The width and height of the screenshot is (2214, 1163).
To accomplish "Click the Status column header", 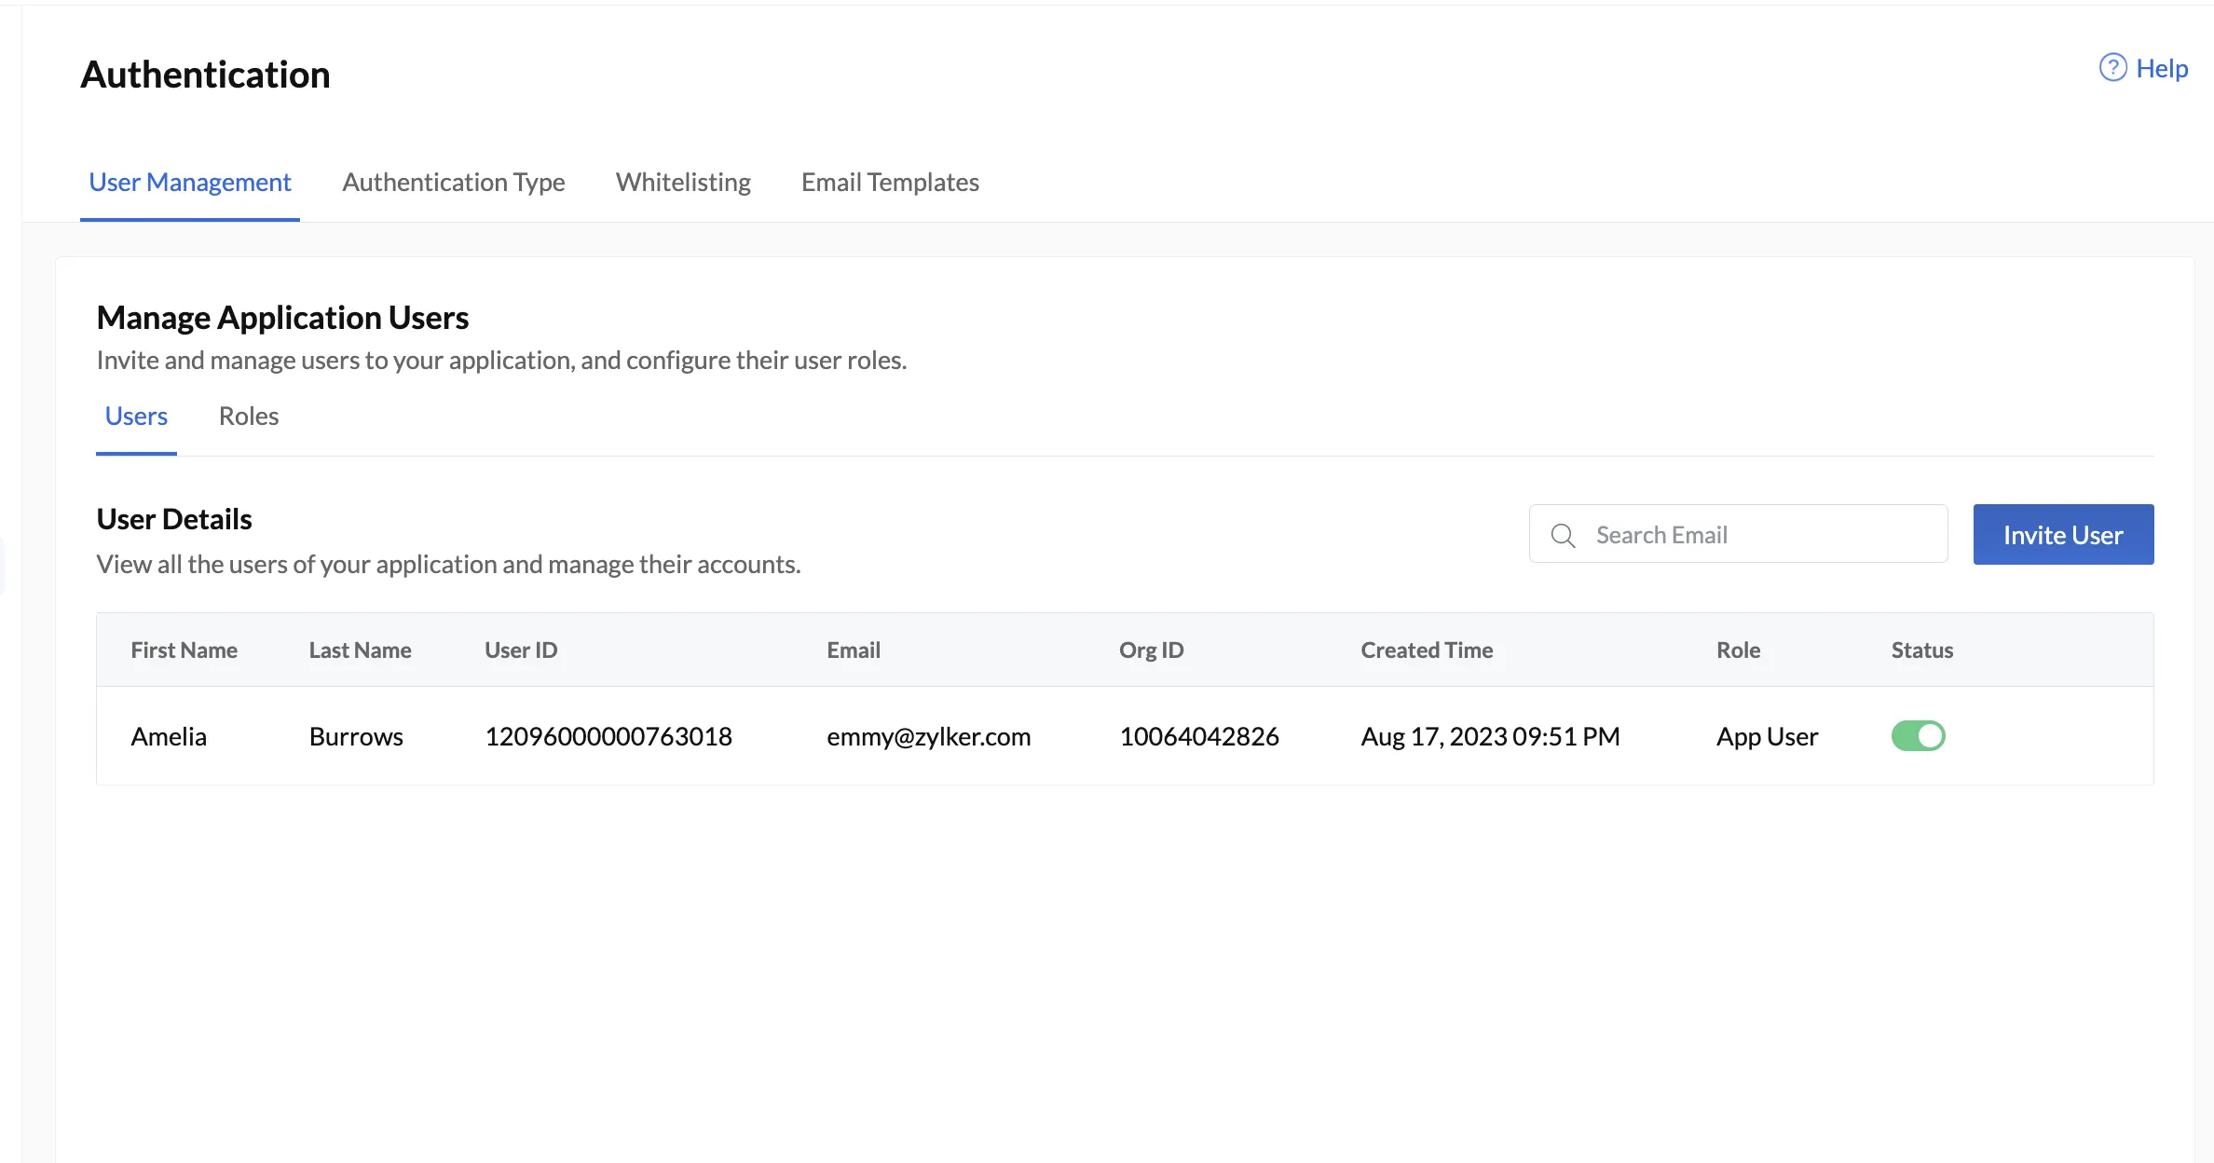I will 1921,650.
